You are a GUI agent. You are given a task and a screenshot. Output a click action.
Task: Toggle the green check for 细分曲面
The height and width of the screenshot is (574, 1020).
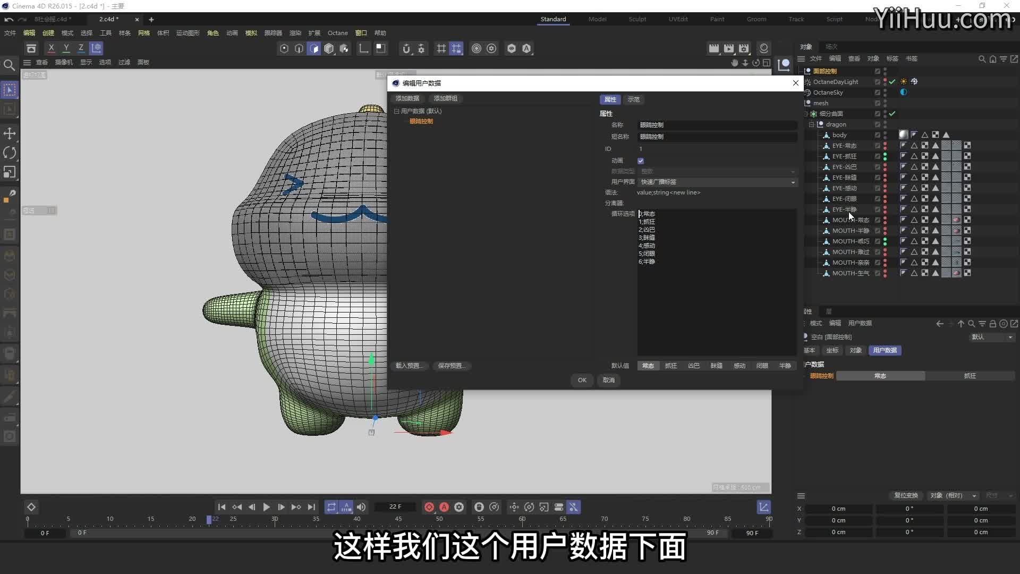(x=892, y=114)
